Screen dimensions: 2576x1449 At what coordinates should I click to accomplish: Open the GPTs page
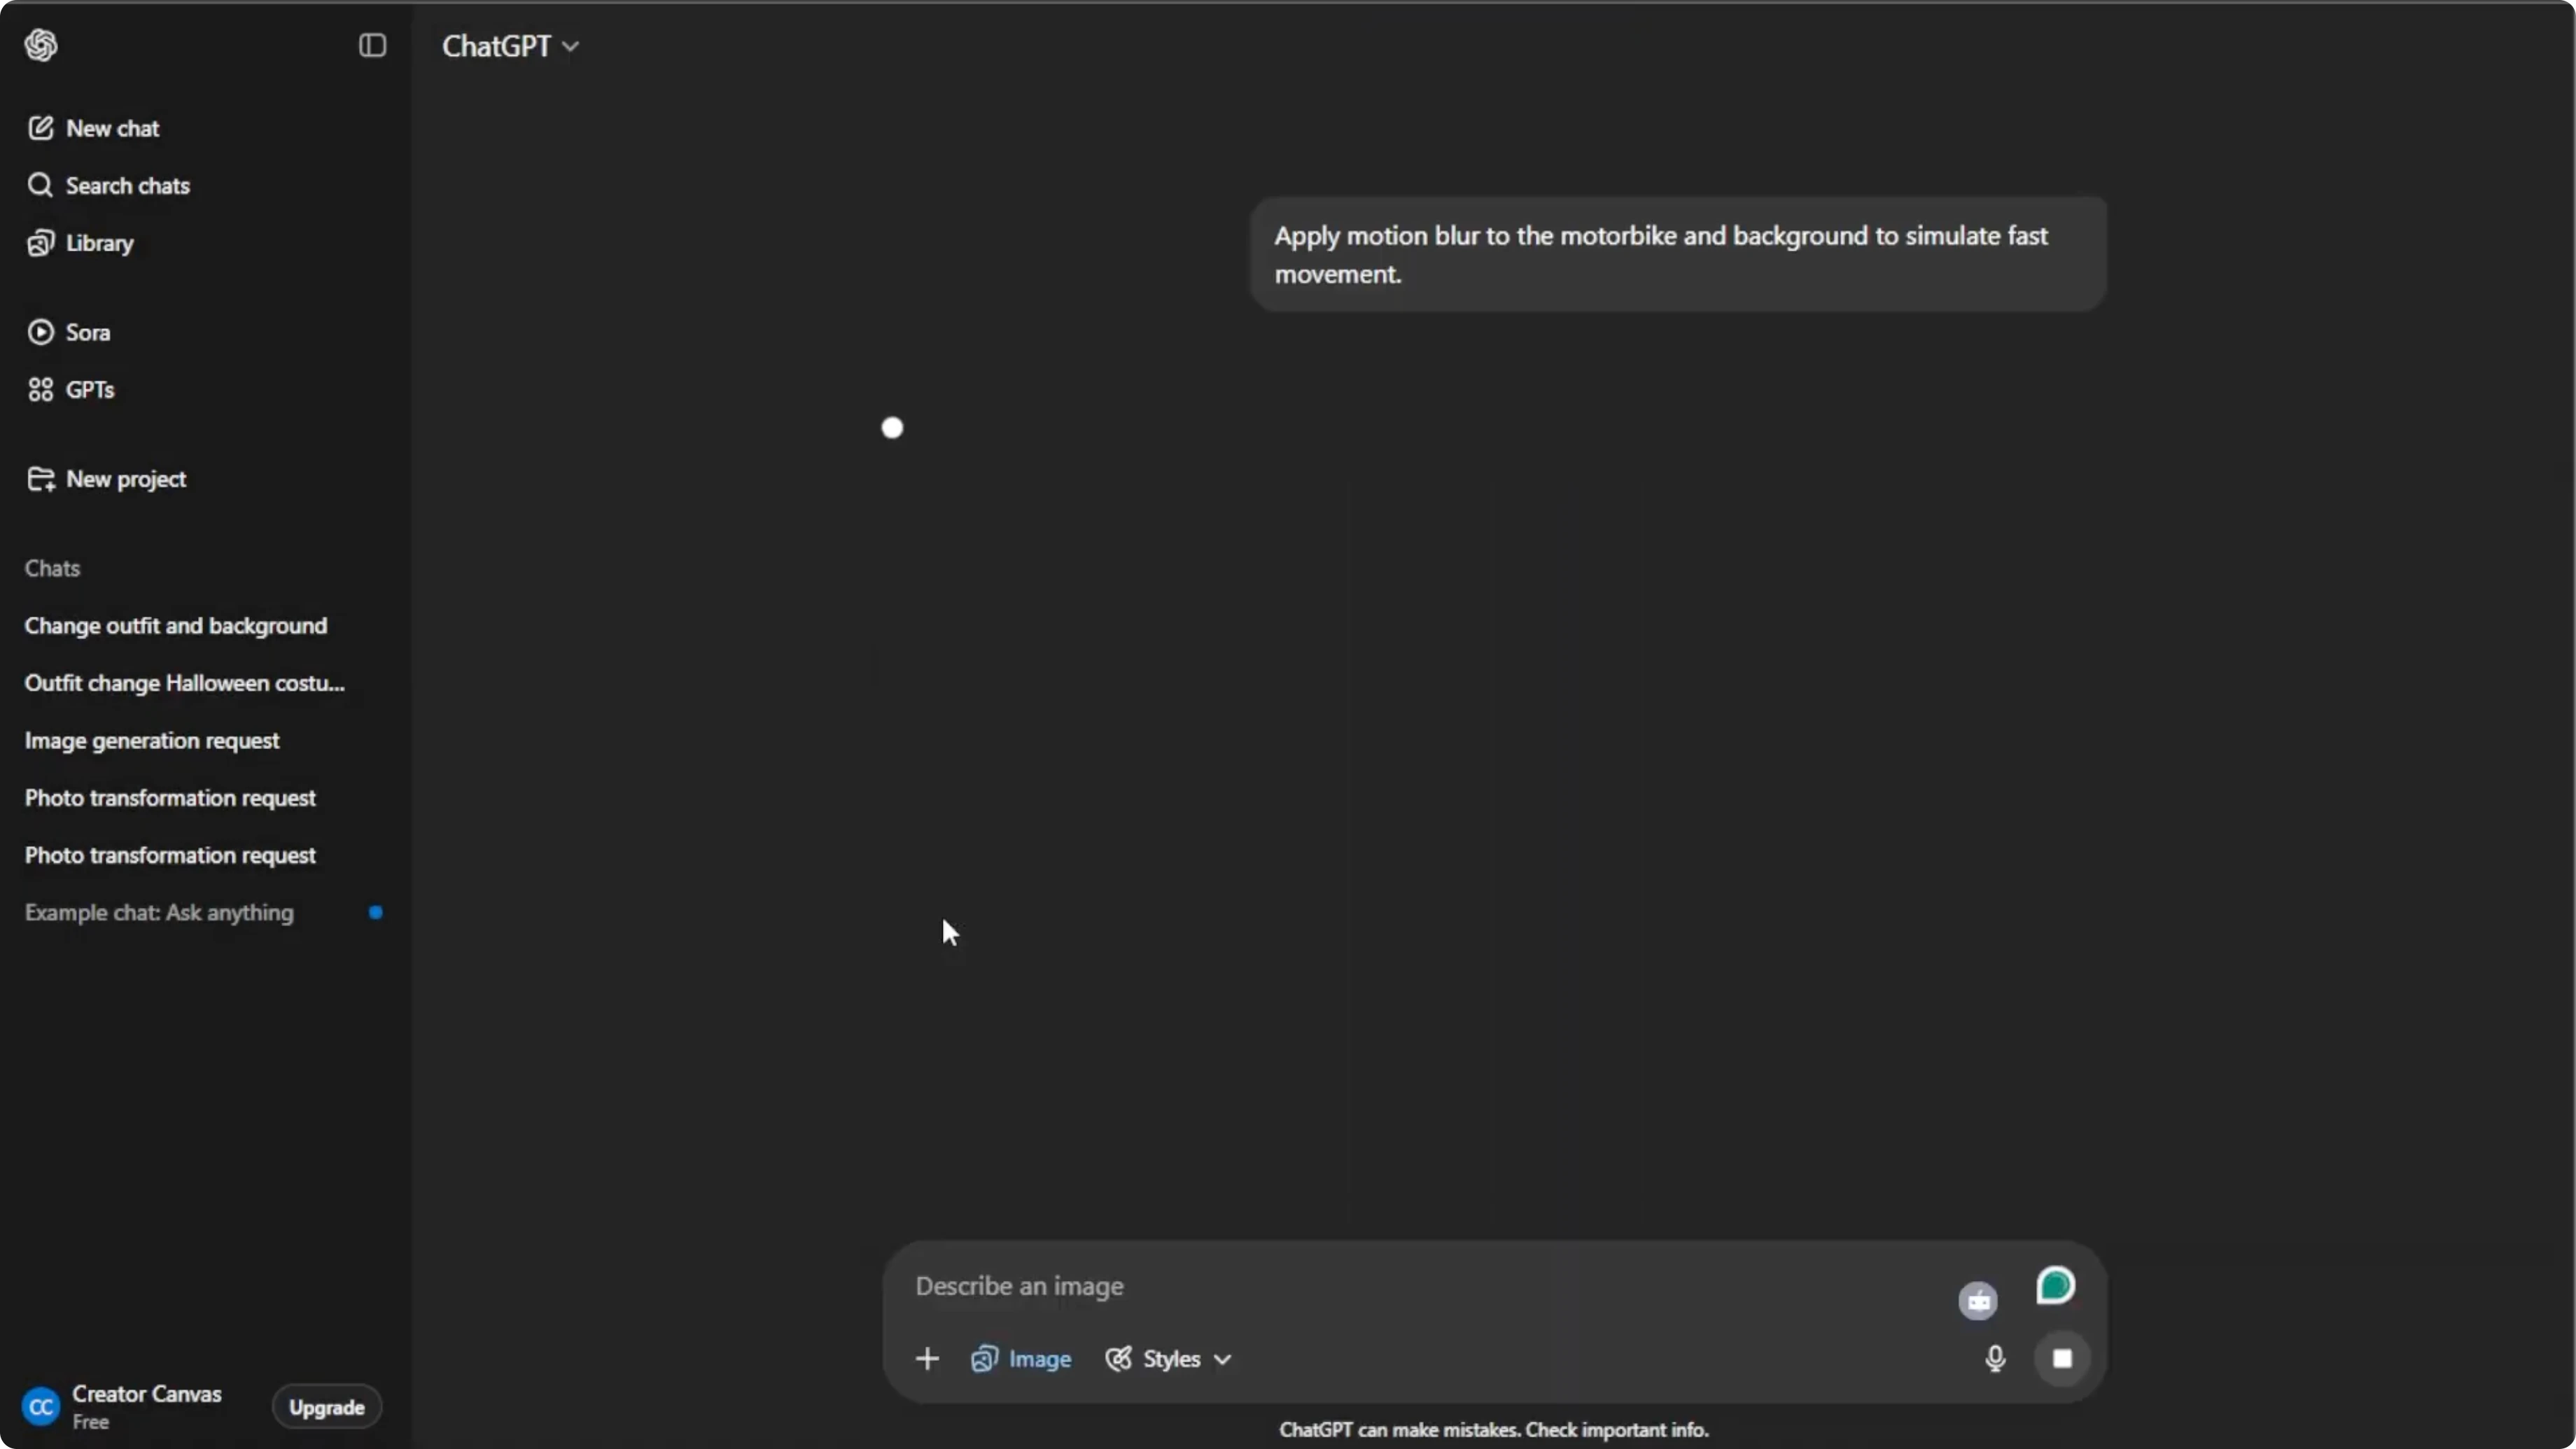[x=90, y=389]
